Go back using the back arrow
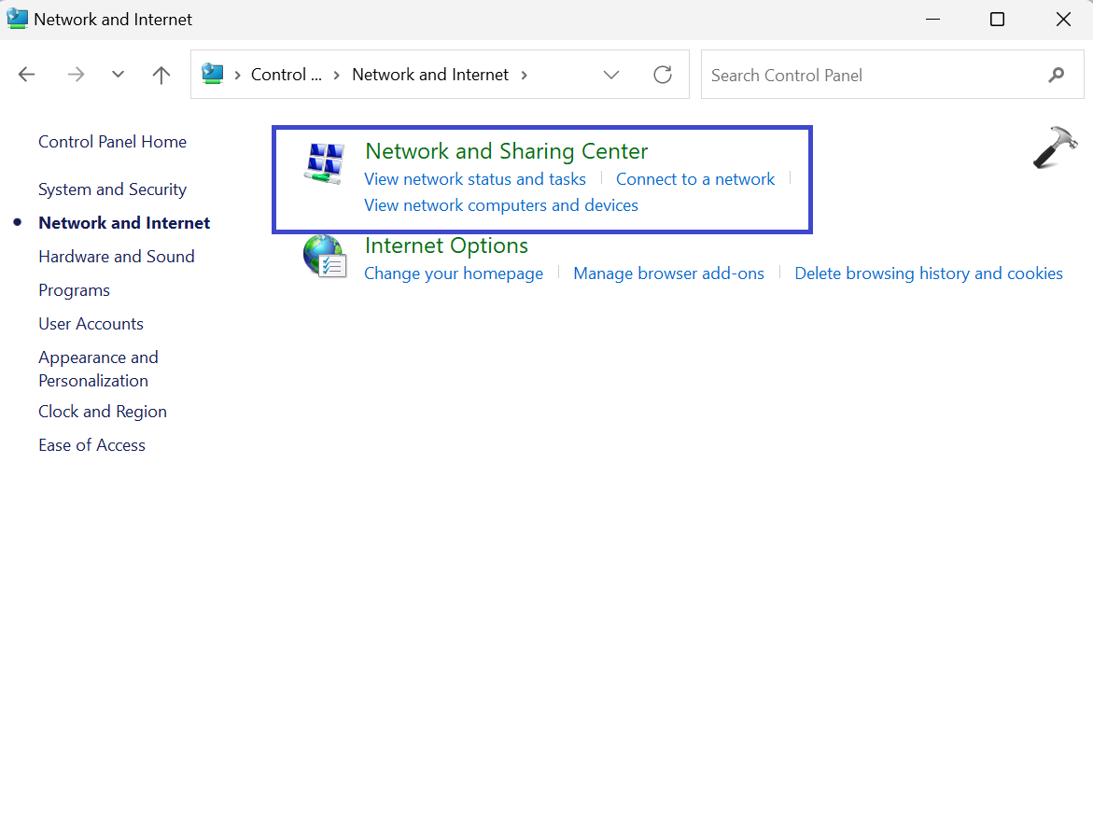Screen dimensions: 1093x813 coord(27,75)
